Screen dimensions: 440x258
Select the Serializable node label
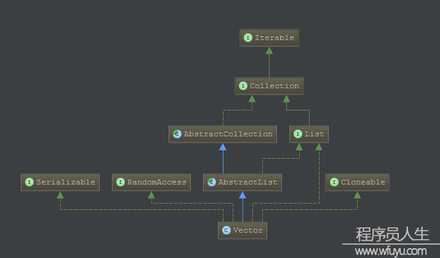pyautogui.click(x=66, y=182)
